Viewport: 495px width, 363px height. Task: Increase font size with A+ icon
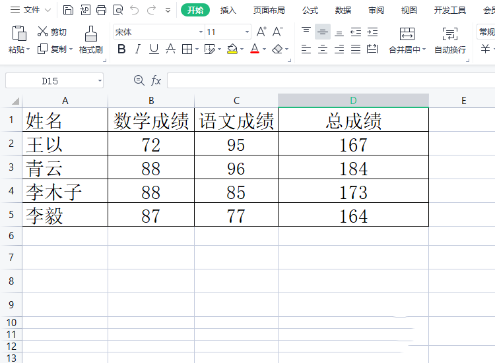tap(261, 32)
